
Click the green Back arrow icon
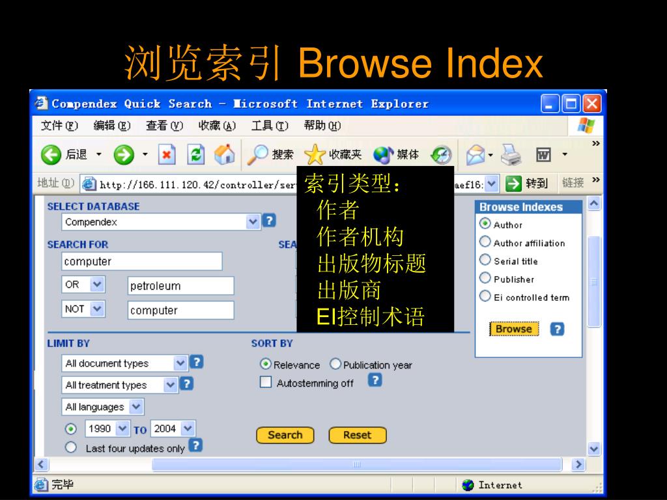(51, 155)
